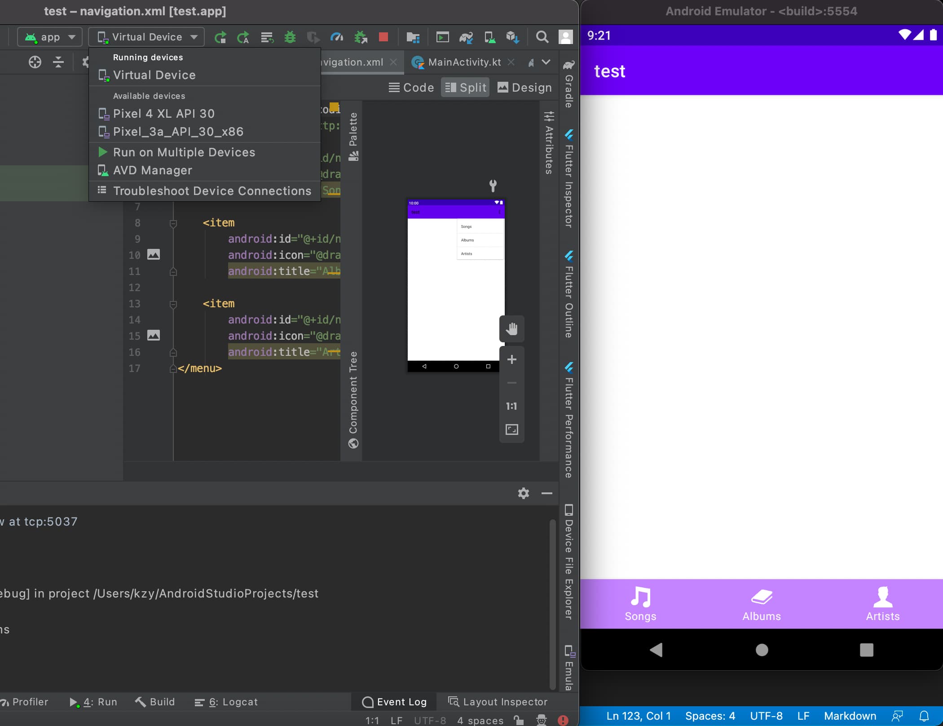The height and width of the screenshot is (726, 943).
Task: Click Collapse All icon in project panel
Action: [58, 62]
